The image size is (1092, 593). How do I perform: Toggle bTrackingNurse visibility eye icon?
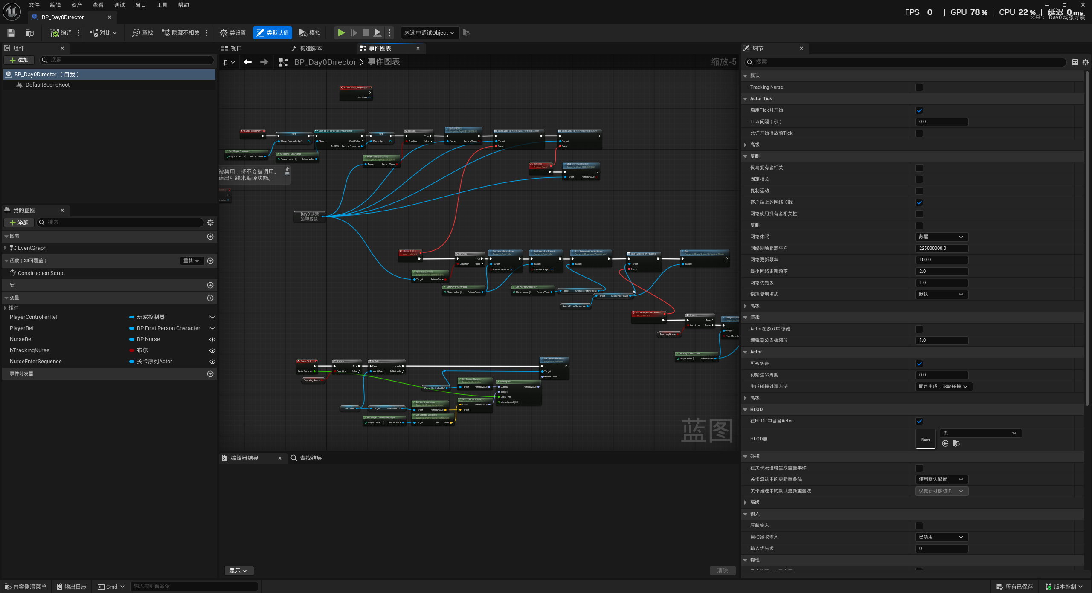point(212,351)
